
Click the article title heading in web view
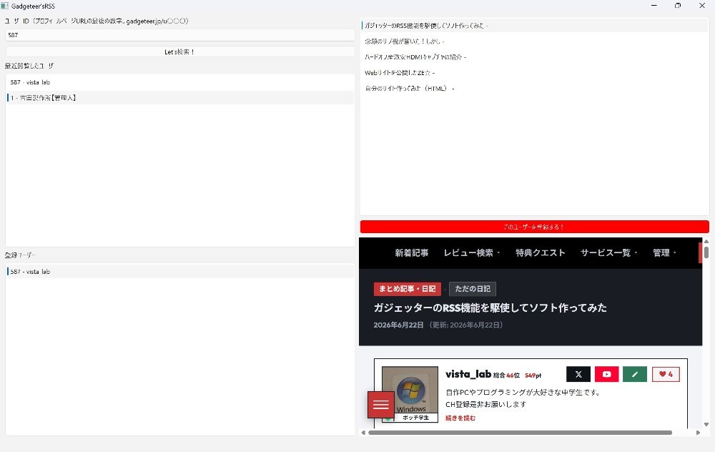click(490, 308)
